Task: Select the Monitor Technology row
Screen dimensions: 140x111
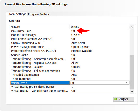Action: pyautogui.click(x=70, y=35)
